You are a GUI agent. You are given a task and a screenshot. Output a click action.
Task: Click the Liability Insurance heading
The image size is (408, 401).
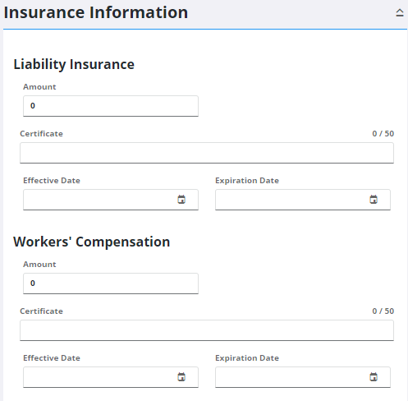pos(74,65)
